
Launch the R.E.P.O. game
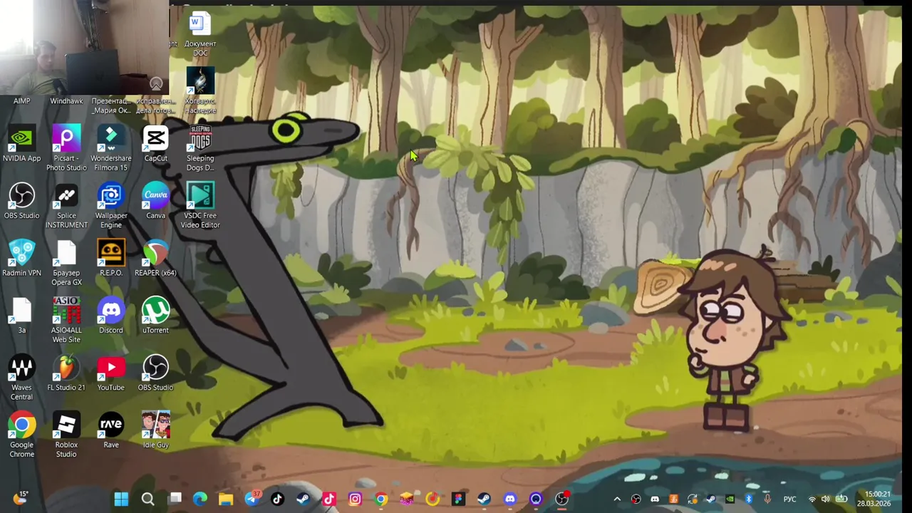(110, 259)
